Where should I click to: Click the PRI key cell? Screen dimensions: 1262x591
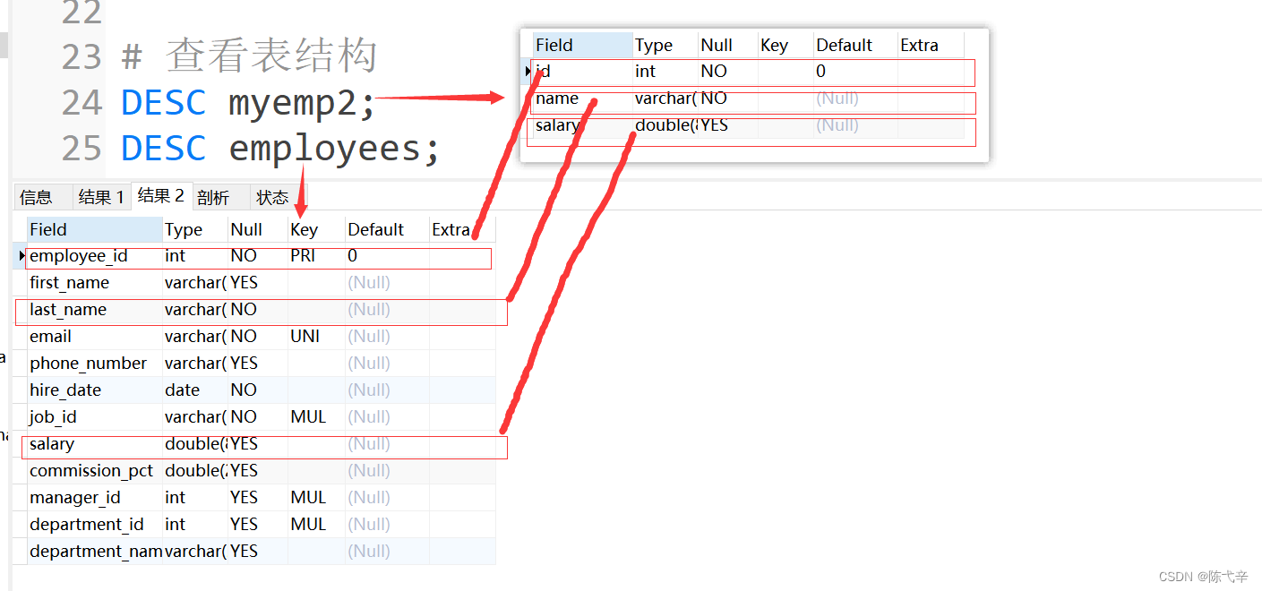(x=316, y=256)
